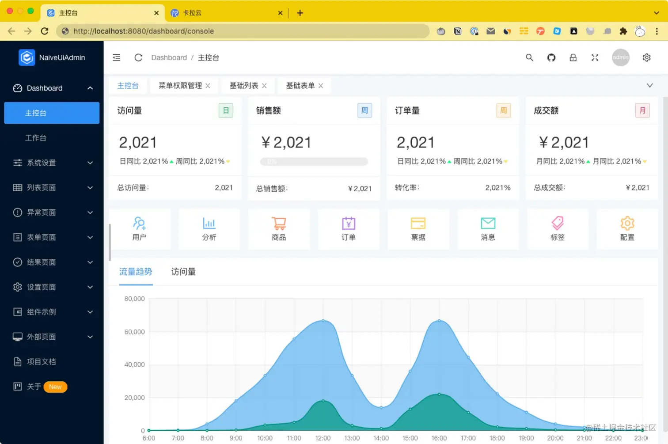This screenshot has height=444, width=668.
Task: Open a new browser tab
Action: (x=300, y=13)
